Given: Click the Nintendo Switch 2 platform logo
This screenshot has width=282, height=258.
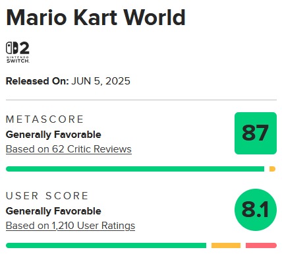Looking at the screenshot, I should (18, 52).
